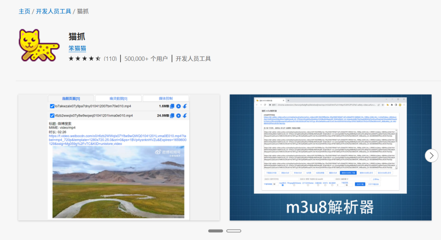Copy link icon on the 24.9MB row
This screenshot has width=441, height=240.
point(172,116)
